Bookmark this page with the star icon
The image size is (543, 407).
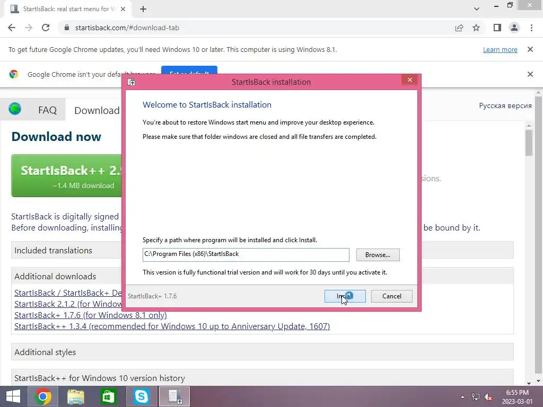pyautogui.click(x=476, y=28)
